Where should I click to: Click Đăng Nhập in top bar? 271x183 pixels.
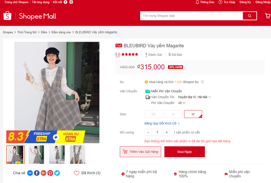point(263,2)
